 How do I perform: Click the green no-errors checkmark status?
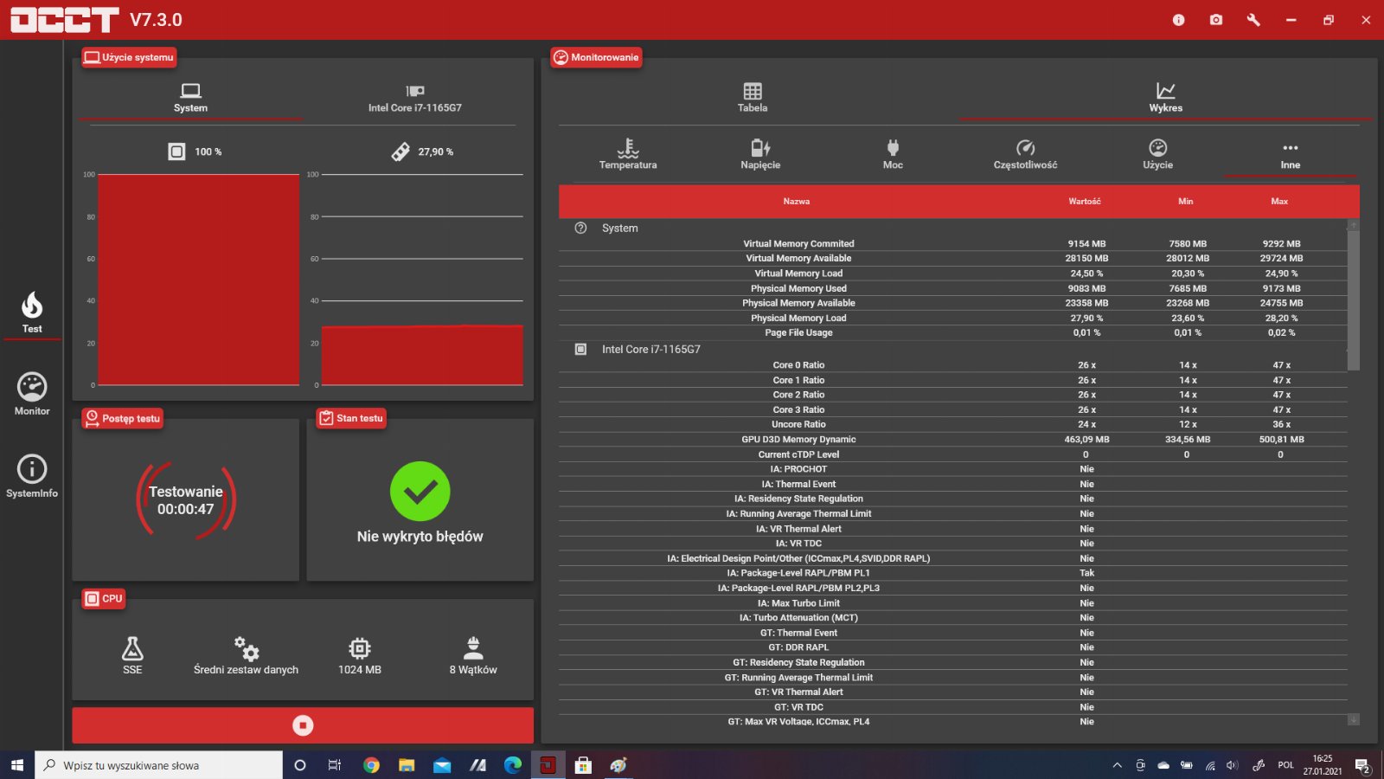click(x=420, y=492)
